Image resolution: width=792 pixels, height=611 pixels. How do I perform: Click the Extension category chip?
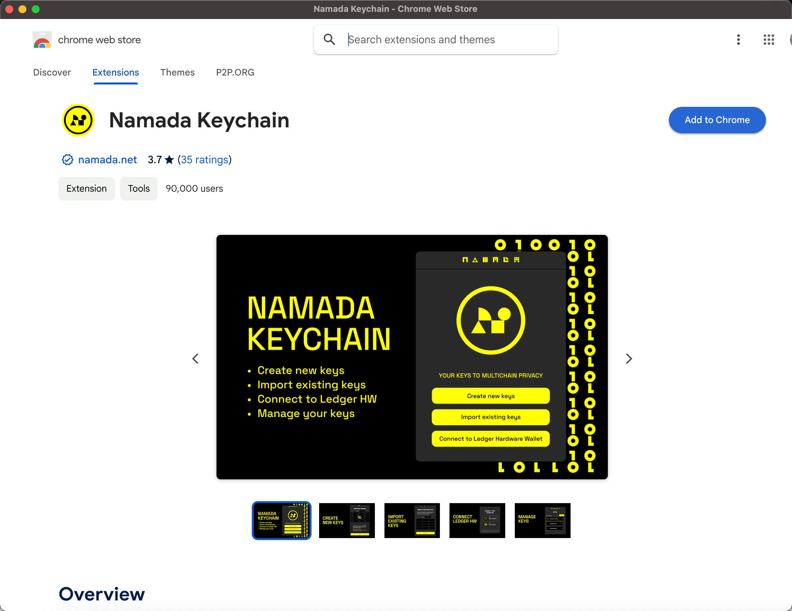[x=87, y=189]
